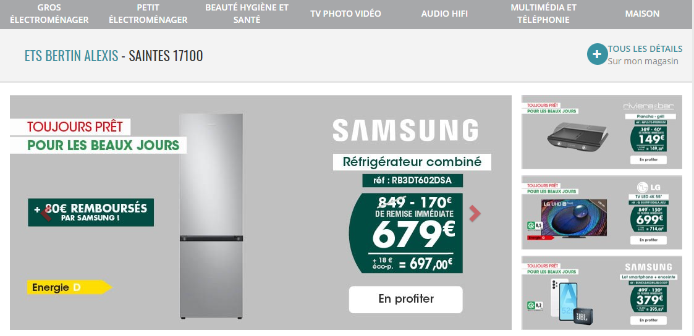Open TV Photo Vidéo menu
The width and height of the screenshot is (694, 336).
(x=345, y=14)
